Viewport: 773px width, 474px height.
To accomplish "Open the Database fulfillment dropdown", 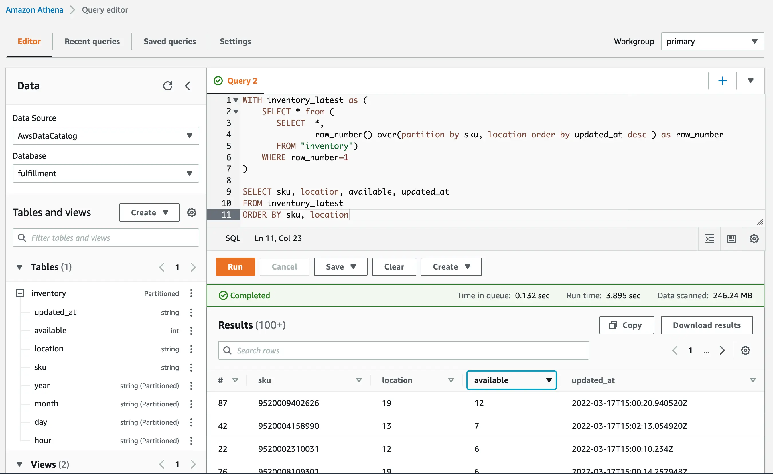I will coord(106,173).
